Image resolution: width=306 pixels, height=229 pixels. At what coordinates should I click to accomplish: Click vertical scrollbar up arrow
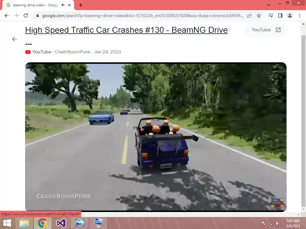pos(304,24)
